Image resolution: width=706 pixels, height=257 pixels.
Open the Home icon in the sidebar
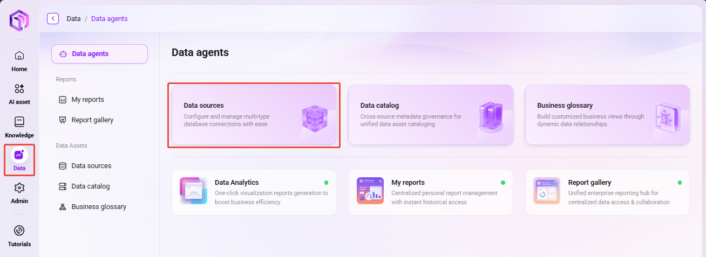pyautogui.click(x=19, y=55)
